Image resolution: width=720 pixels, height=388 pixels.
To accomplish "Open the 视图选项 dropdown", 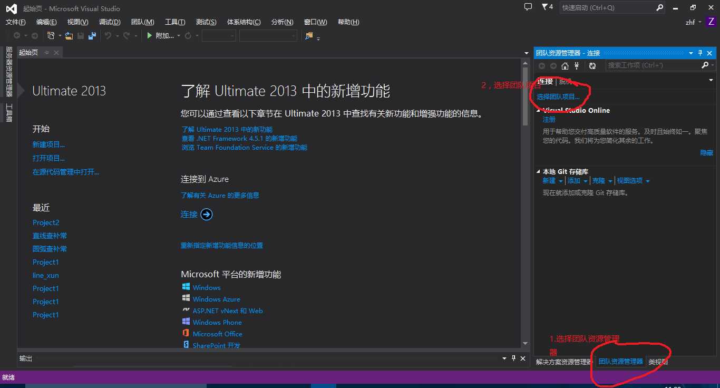I will pos(648,181).
